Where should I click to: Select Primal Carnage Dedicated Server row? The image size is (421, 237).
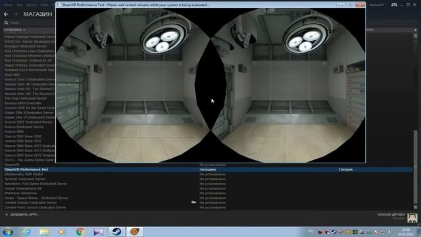pyautogui.click(x=30, y=37)
